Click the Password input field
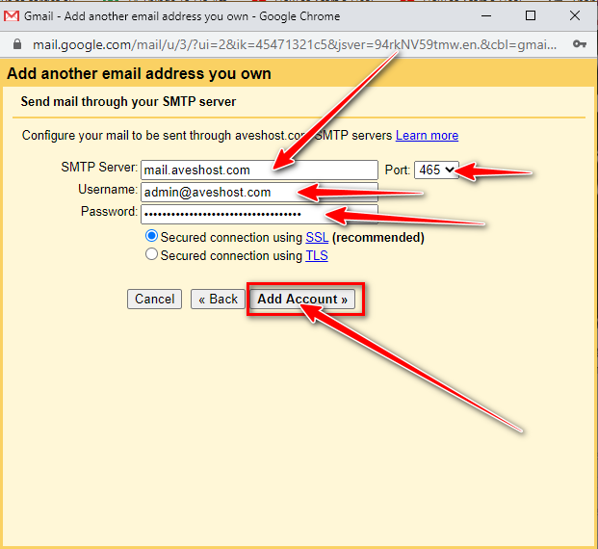This screenshot has width=598, height=549. pos(259,214)
